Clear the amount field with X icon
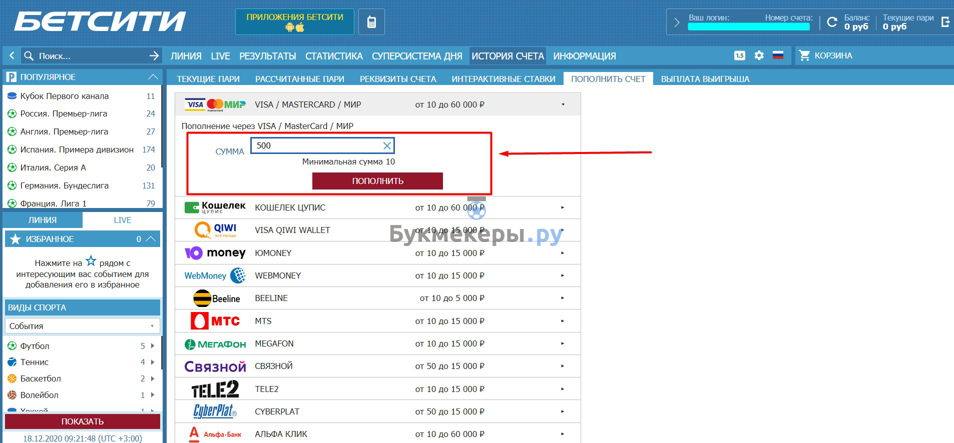 tap(387, 145)
